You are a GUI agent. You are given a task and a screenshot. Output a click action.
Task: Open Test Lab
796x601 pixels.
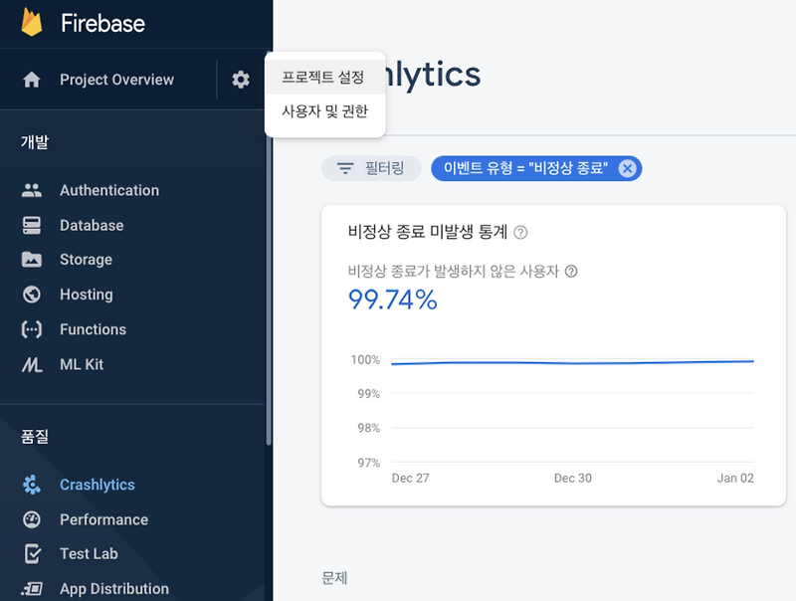click(90, 554)
